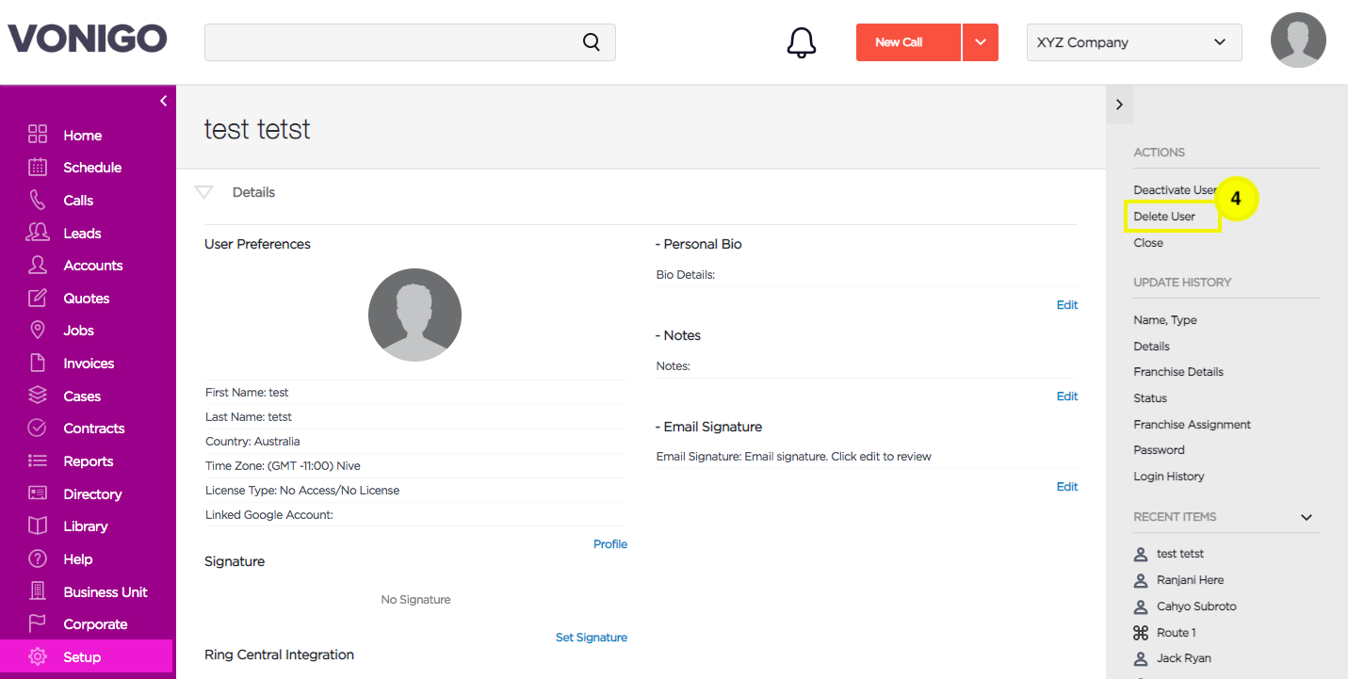Expand the New Call dropdown arrow

[x=981, y=42]
